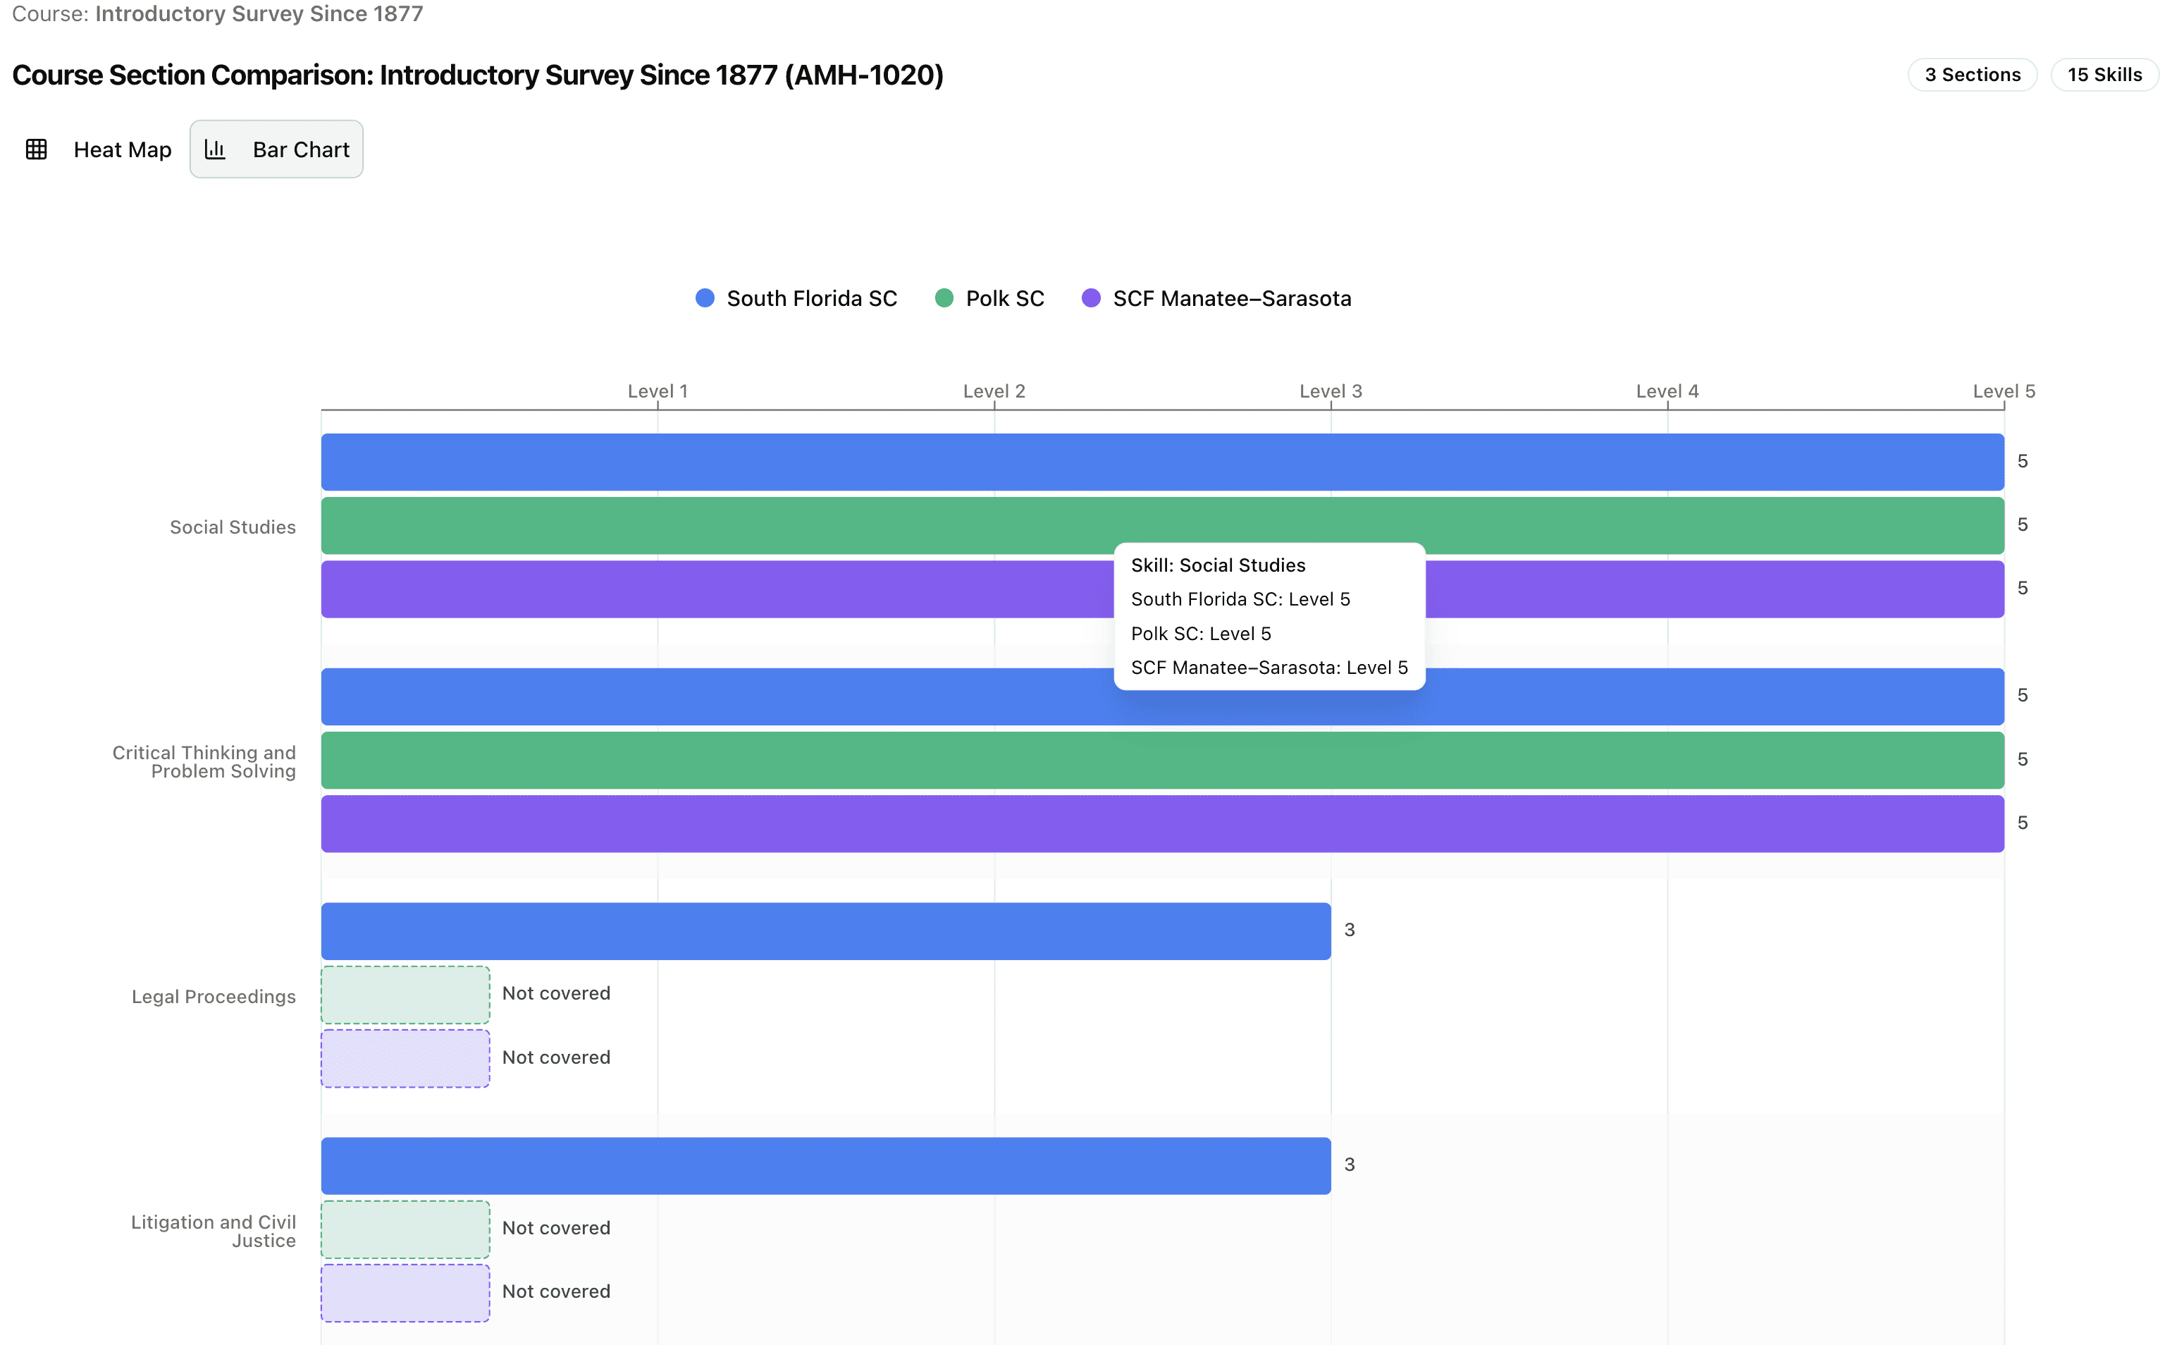Image resolution: width=2172 pixels, height=1345 pixels.
Task: Click the Litigation and Civil Justice label
Action: (214, 1231)
